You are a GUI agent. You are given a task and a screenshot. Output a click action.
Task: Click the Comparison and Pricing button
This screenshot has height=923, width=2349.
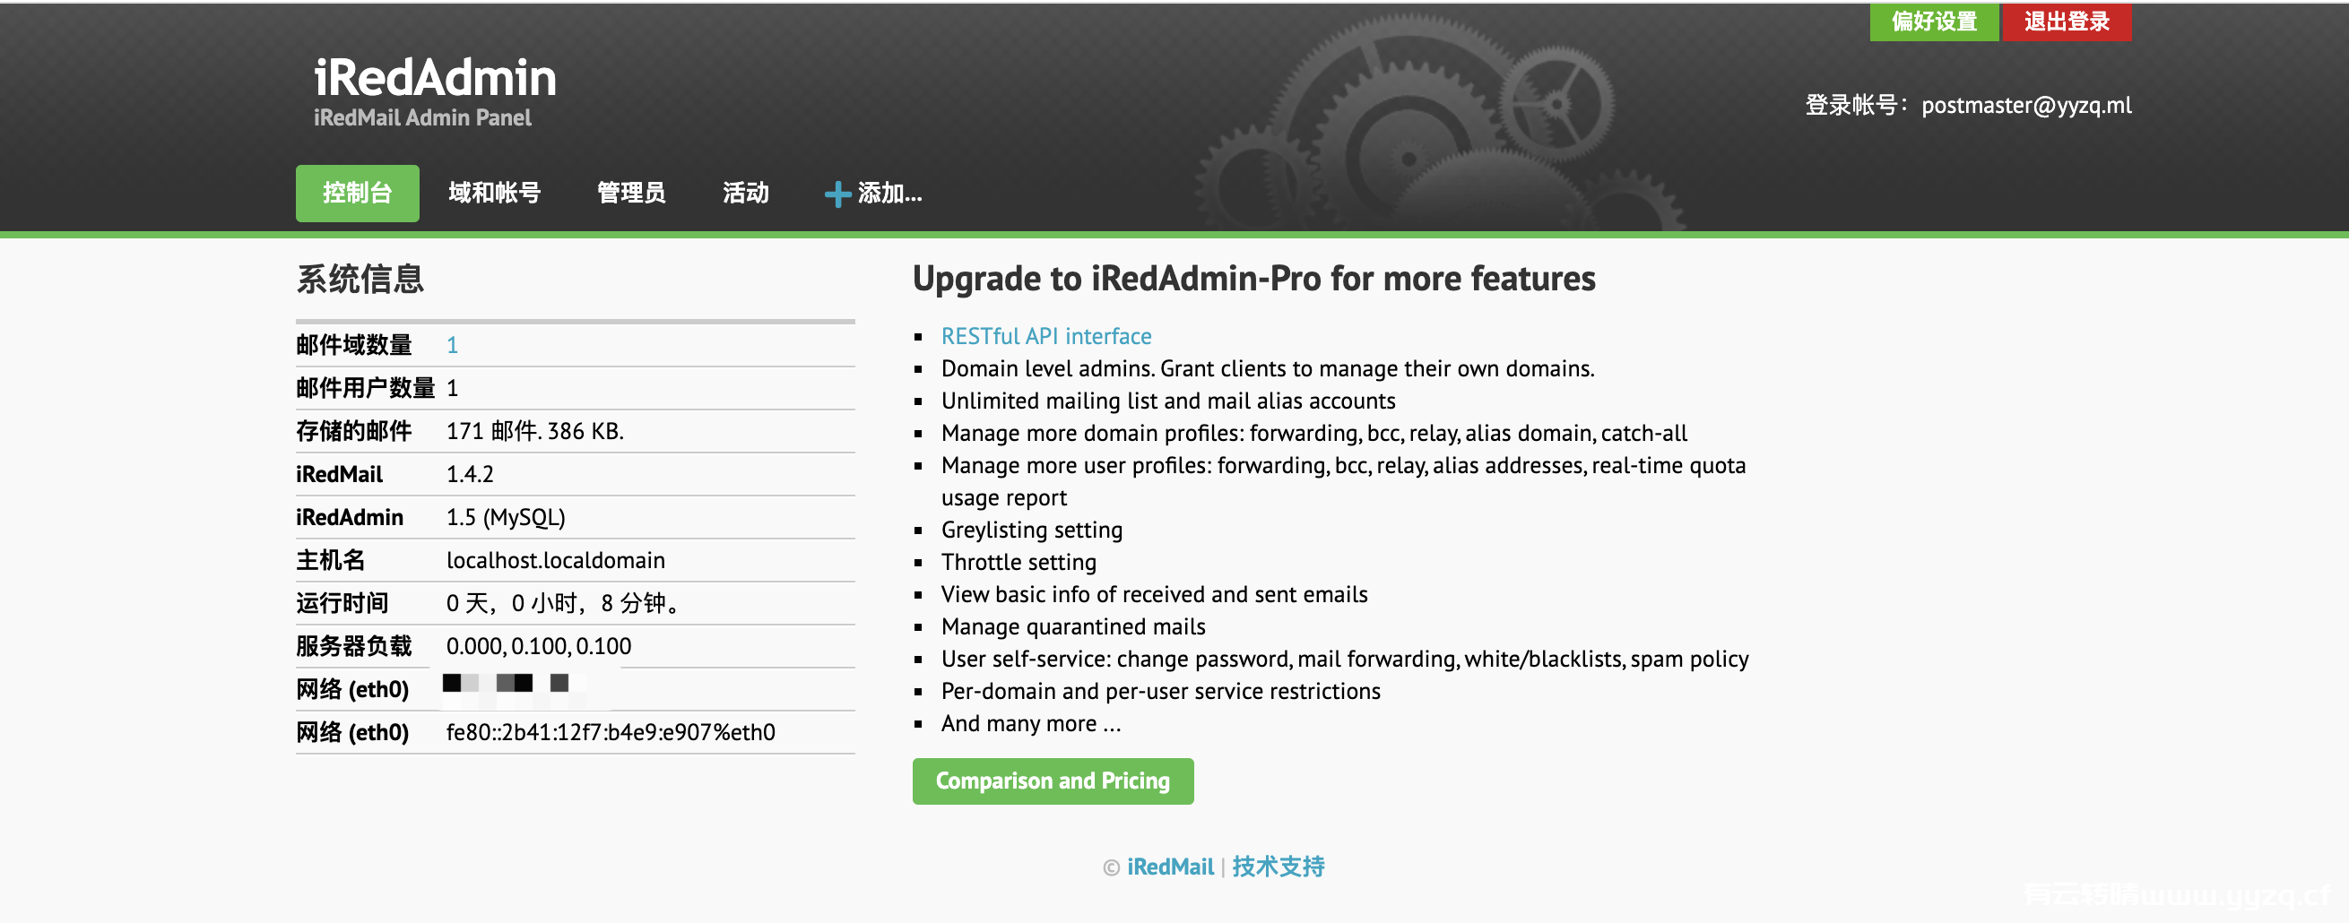(x=1053, y=781)
